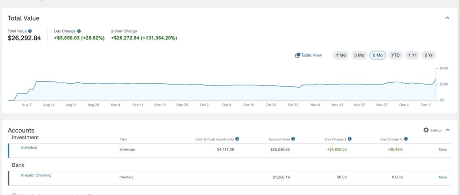Click info icon beside Account Value header
459x195 pixels.
point(293,139)
